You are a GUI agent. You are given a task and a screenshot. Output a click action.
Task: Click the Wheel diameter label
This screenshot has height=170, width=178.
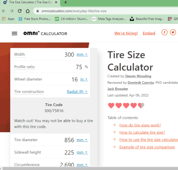pos(28,79)
